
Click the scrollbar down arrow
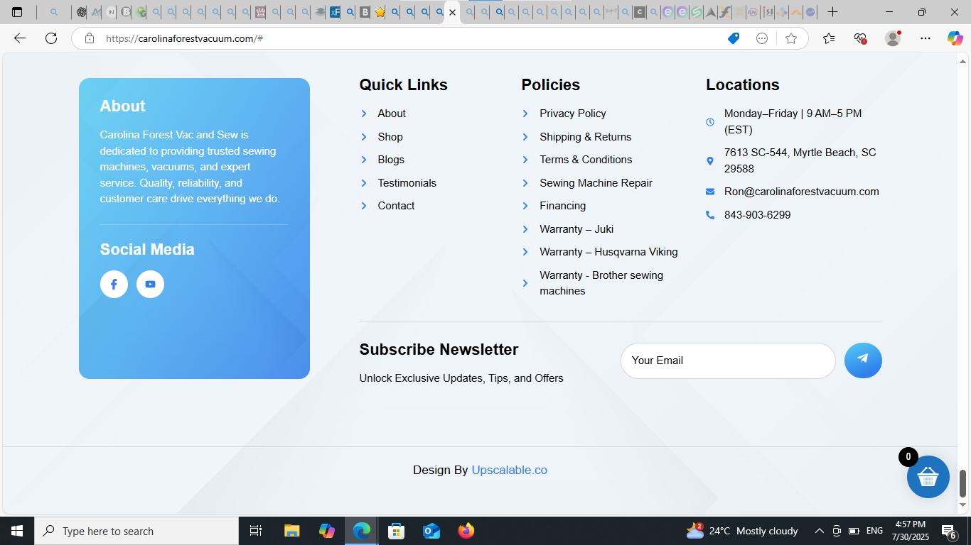[x=963, y=505]
